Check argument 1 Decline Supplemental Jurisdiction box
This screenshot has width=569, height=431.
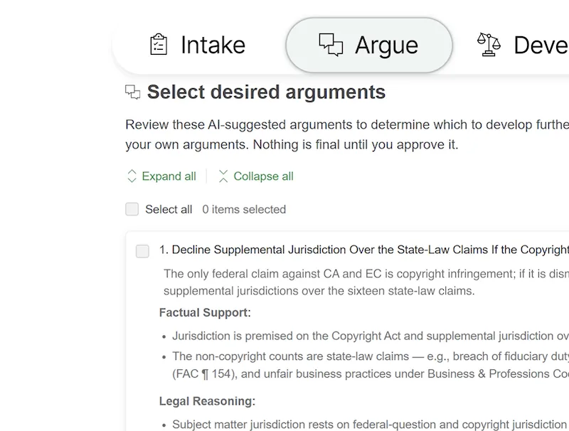coord(142,251)
